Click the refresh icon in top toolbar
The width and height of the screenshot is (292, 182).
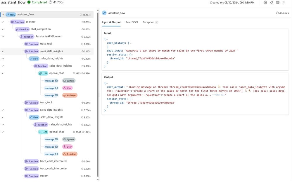272,2
